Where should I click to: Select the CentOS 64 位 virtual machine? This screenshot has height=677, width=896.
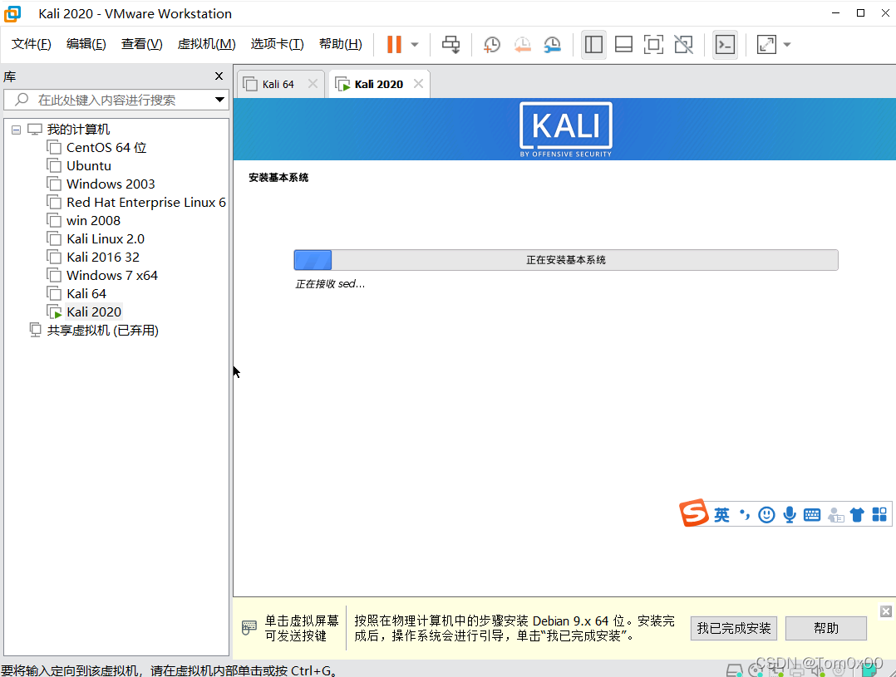point(106,148)
